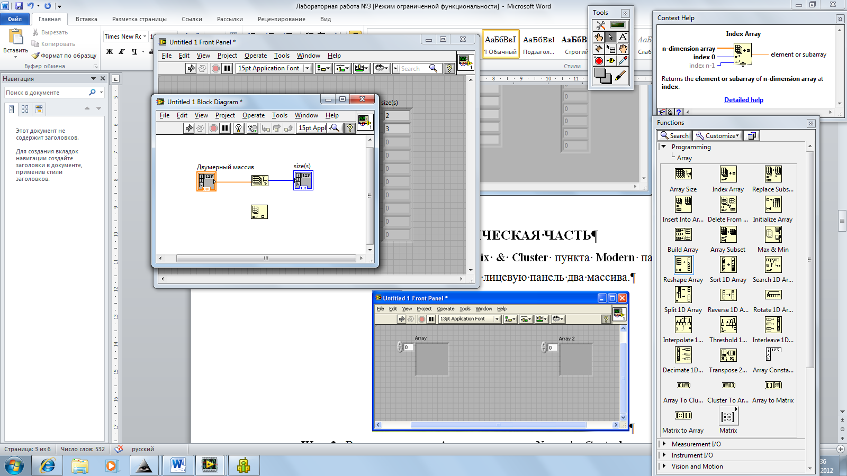
Task: Open Customize dropdown in Functions palette
Action: pos(717,135)
